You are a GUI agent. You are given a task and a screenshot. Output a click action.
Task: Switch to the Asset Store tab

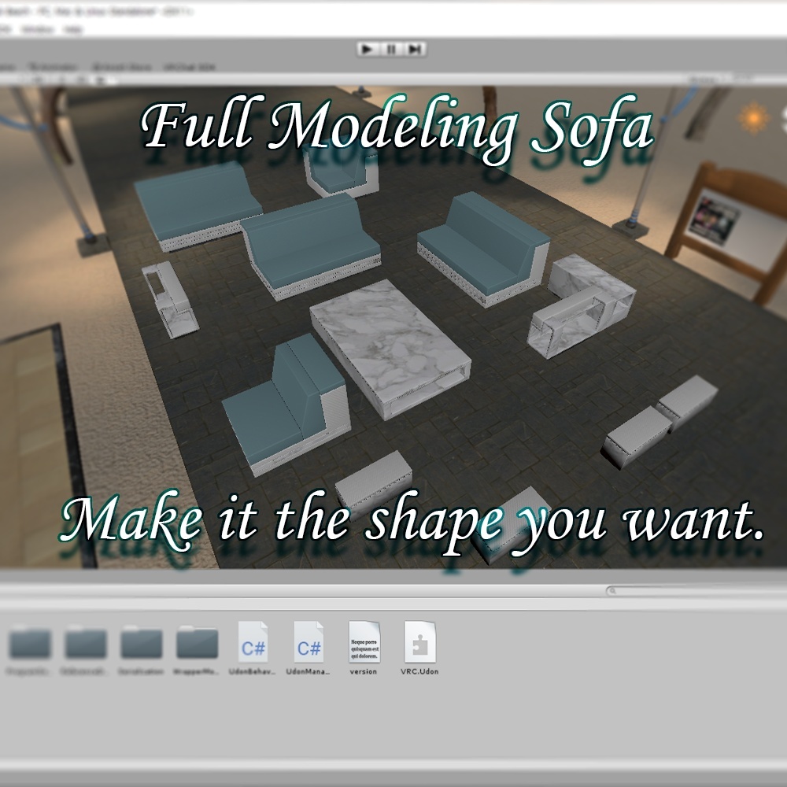[122, 67]
